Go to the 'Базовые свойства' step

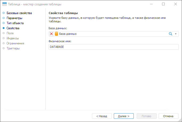click(x=19, y=13)
